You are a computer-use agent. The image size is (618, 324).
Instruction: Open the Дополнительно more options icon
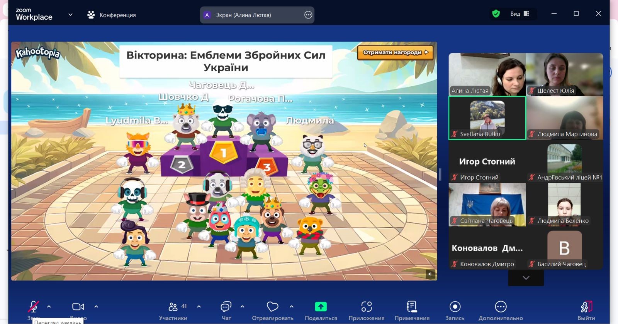click(x=501, y=307)
